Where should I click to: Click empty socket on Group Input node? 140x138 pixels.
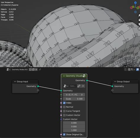click(x=38, y=90)
